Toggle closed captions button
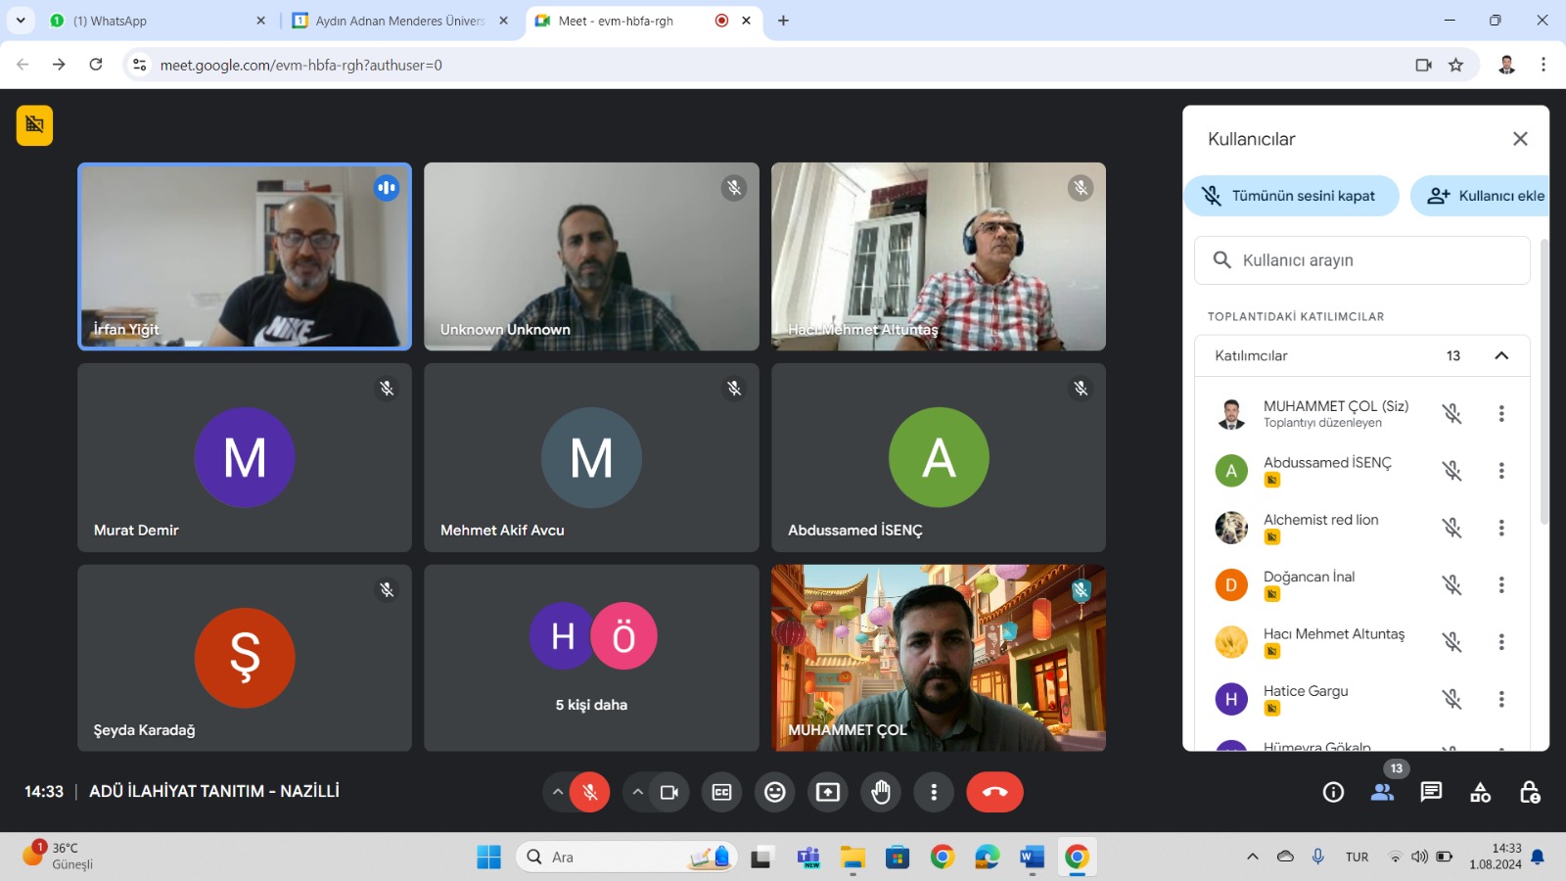This screenshot has height=881, width=1566. point(722,792)
